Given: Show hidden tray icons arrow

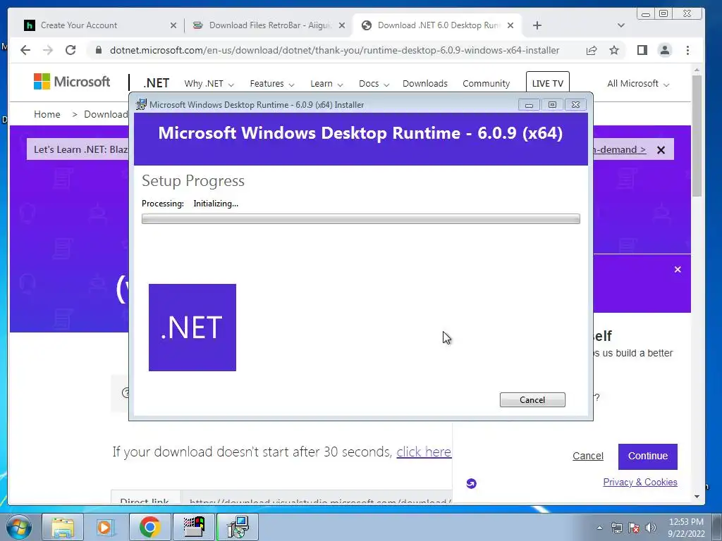Looking at the screenshot, I should pos(599,528).
